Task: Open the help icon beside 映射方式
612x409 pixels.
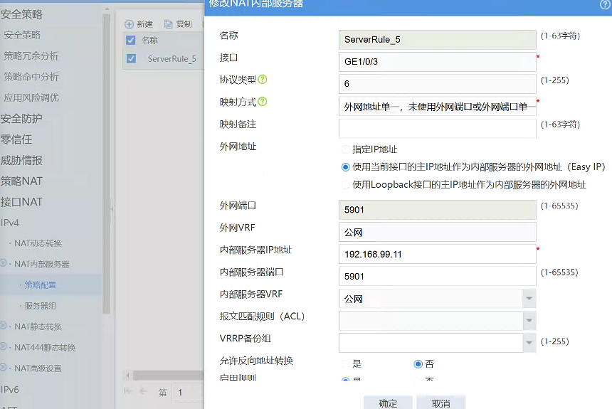Action: pos(263,102)
